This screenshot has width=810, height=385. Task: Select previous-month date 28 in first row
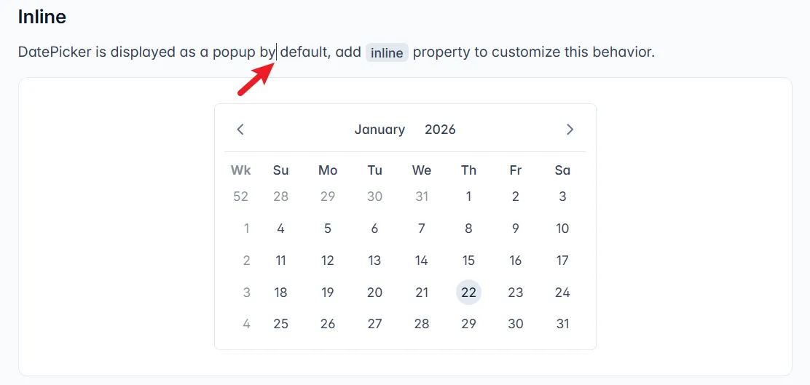pyautogui.click(x=280, y=197)
